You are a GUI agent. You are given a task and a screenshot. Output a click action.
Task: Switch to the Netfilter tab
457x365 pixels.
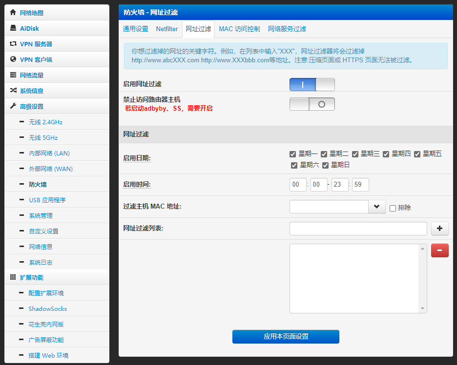pos(167,29)
